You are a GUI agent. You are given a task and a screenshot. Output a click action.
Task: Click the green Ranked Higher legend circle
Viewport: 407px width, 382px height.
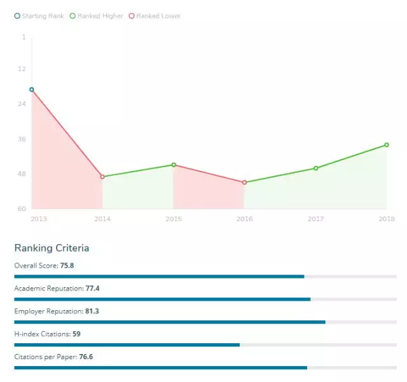(x=72, y=16)
